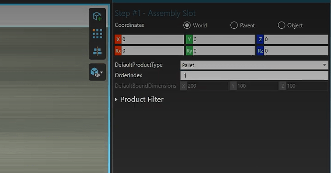The image size is (331, 173).
Task: Click the Rx rotation input field
Action: coord(153,51)
